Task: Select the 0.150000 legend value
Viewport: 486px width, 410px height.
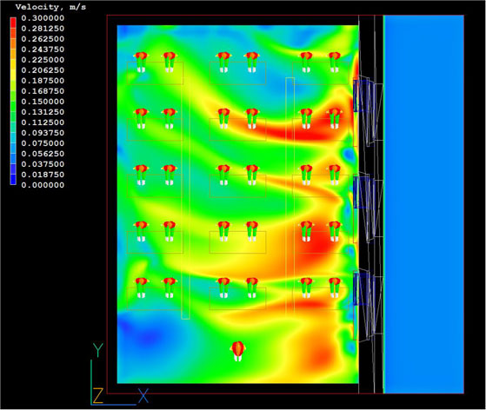Action: click(43, 102)
